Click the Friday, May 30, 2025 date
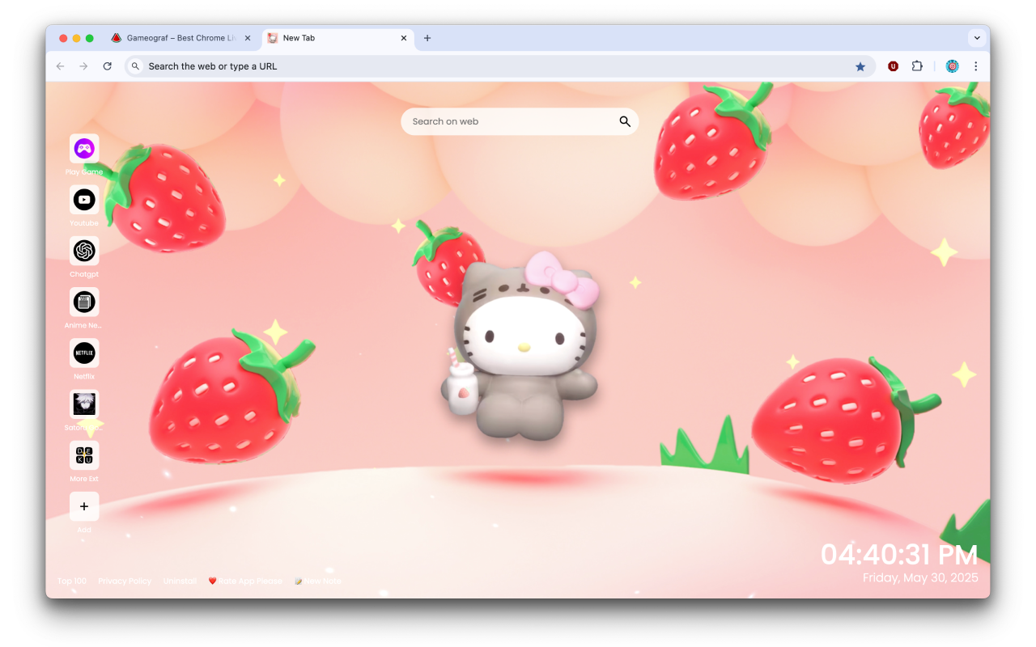This screenshot has width=1036, height=647. click(920, 577)
